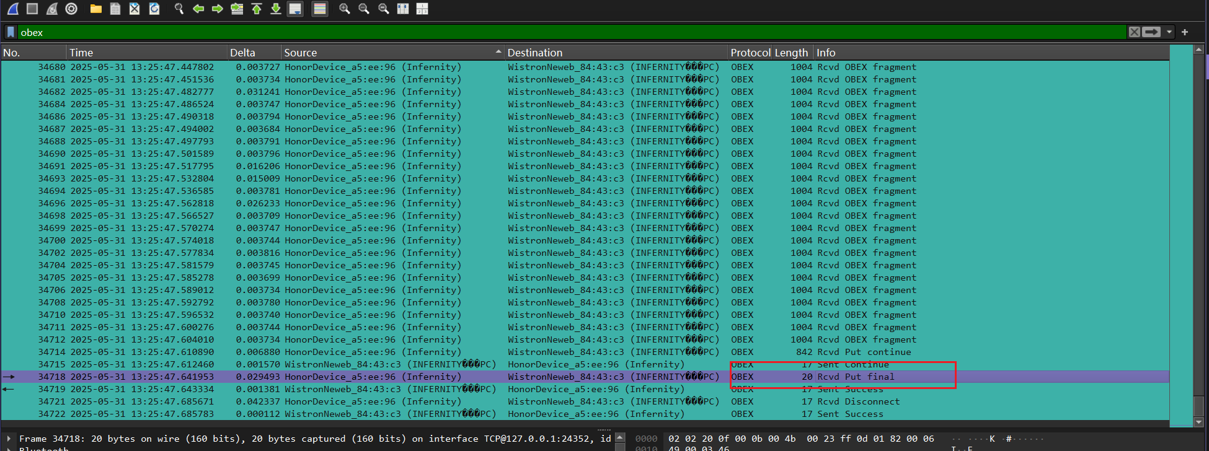Image resolution: width=1209 pixels, height=451 pixels.
Task: Stop the running packet capture
Action: point(32,9)
